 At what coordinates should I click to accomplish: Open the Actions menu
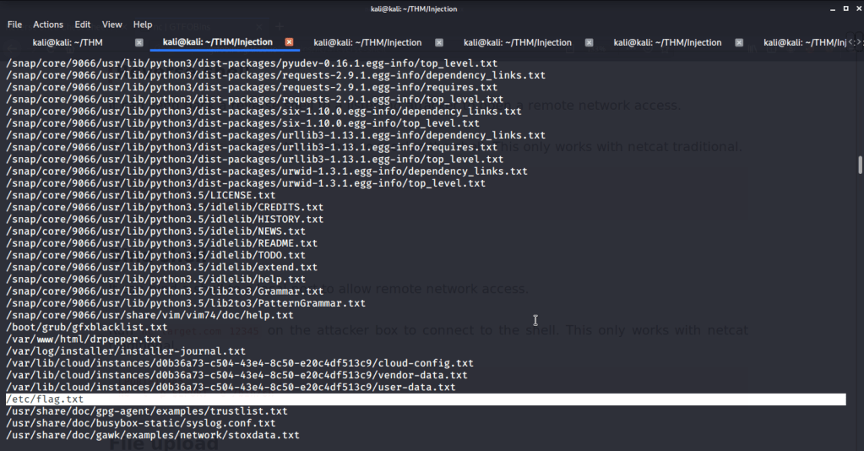(x=48, y=24)
